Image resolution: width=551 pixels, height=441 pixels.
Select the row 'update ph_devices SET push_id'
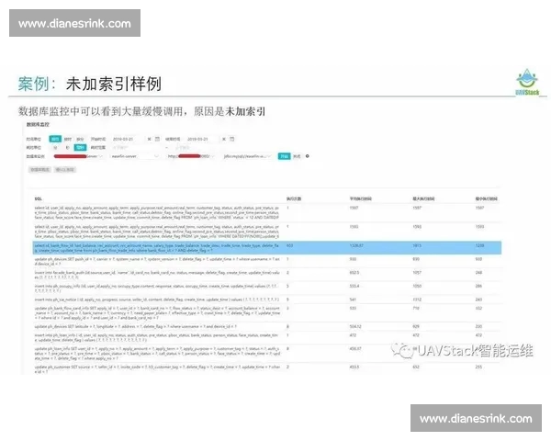(x=267, y=261)
